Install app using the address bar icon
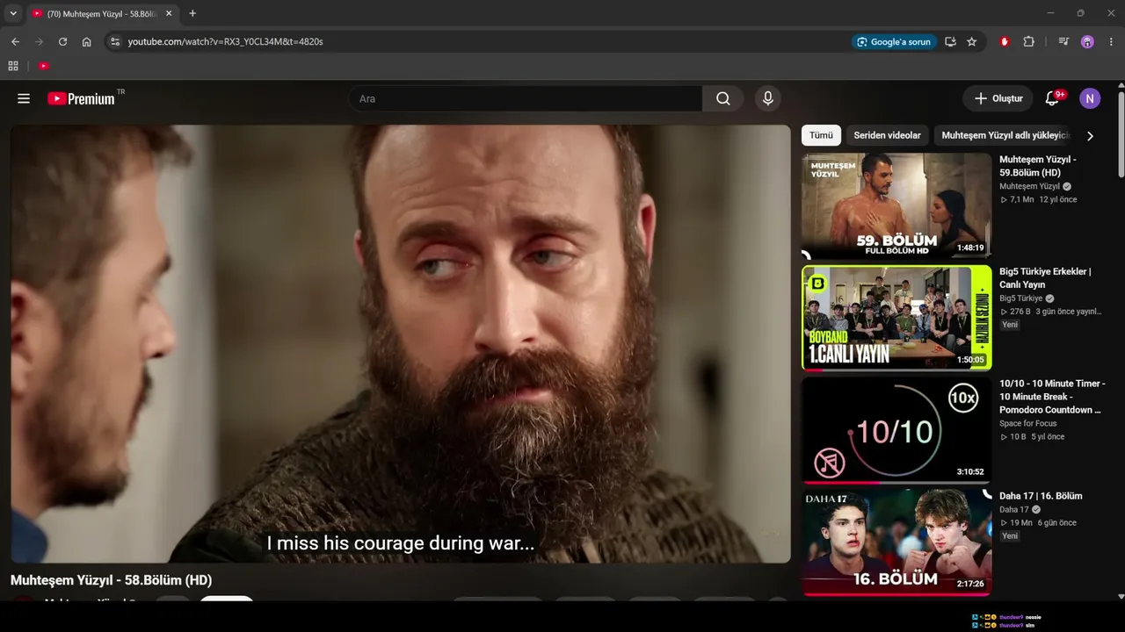The width and height of the screenshot is (1125, 632). 950,41
